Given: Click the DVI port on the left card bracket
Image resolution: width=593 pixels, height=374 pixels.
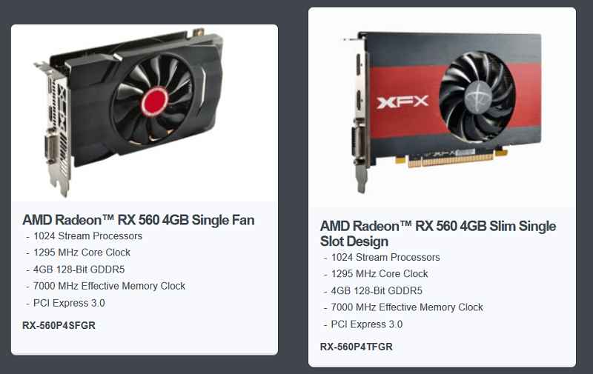Looking at the screenshot, I should point(50,147).
